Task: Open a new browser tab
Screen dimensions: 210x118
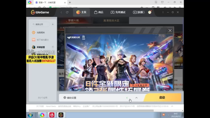Action: pos(70,2)
